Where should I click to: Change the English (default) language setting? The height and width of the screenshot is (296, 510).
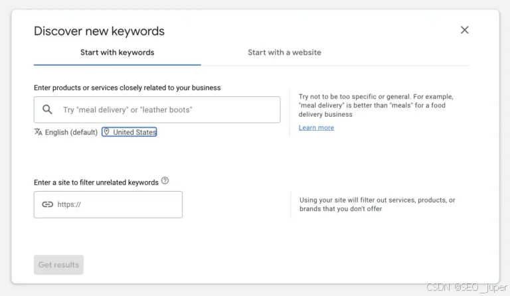coord(71,132)
